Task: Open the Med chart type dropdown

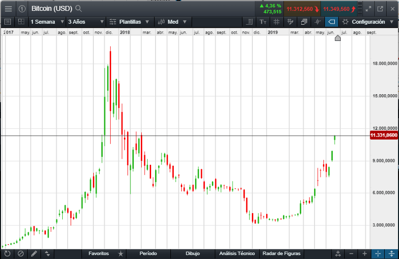Action: pyautogui.click(x=172, y=22)
